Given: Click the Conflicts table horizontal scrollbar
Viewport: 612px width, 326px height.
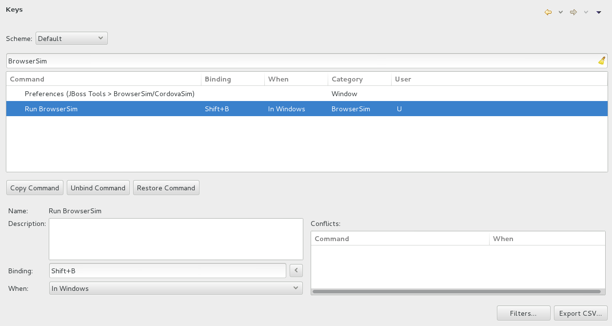Looking at the screenshot, I should 456,292.
